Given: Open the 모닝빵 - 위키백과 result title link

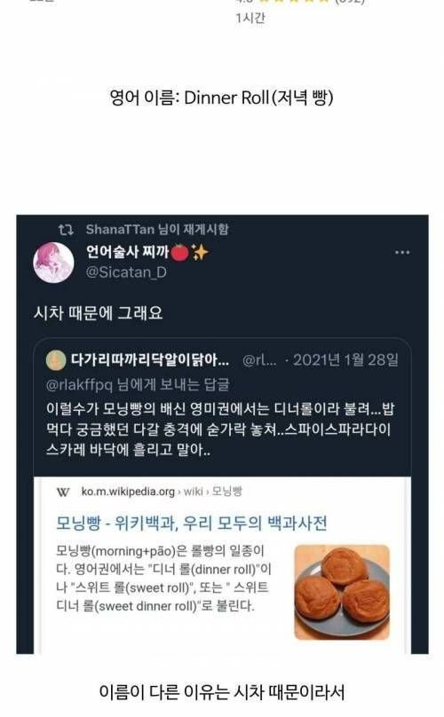Looking at the screenshot, I should coord(191,523).
